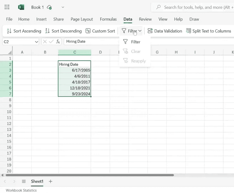The height and width of the screenshot is (193, 234).
Task: Open Workbook Statistics in status bar
Action: pyautogui.click(x=21, y=190)
